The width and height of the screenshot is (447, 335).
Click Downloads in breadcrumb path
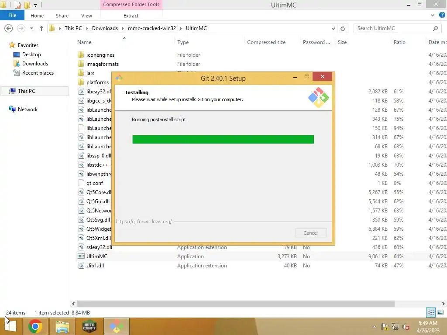coord(105,28)
